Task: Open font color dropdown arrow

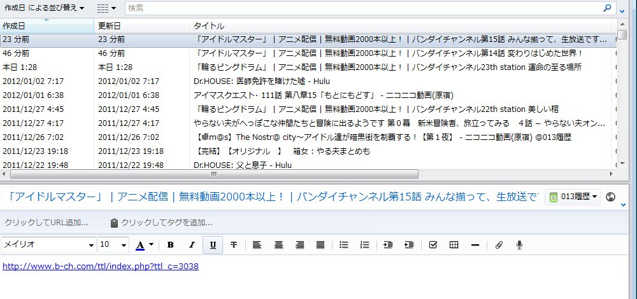Action: 152,245
